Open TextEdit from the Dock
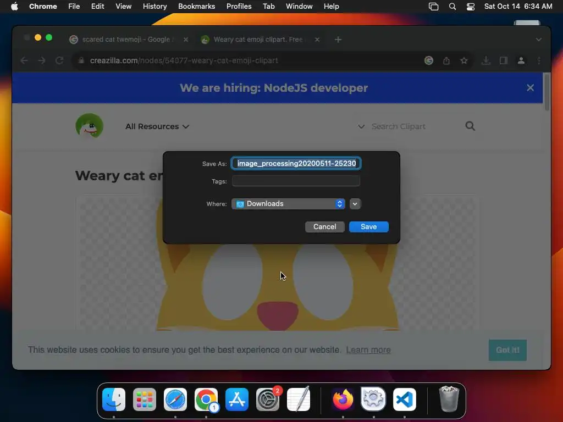Image resolution: width=563 pixels, height=422 pixels. 299,399
